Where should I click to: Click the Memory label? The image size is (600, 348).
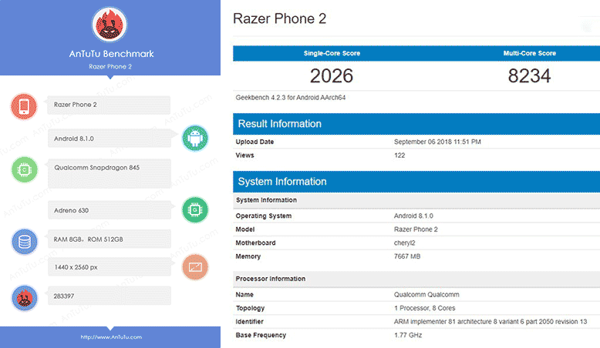248,256
